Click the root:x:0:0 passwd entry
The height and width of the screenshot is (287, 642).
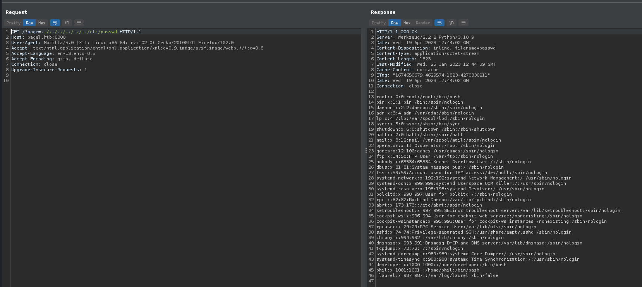click(x=418, y=97)
